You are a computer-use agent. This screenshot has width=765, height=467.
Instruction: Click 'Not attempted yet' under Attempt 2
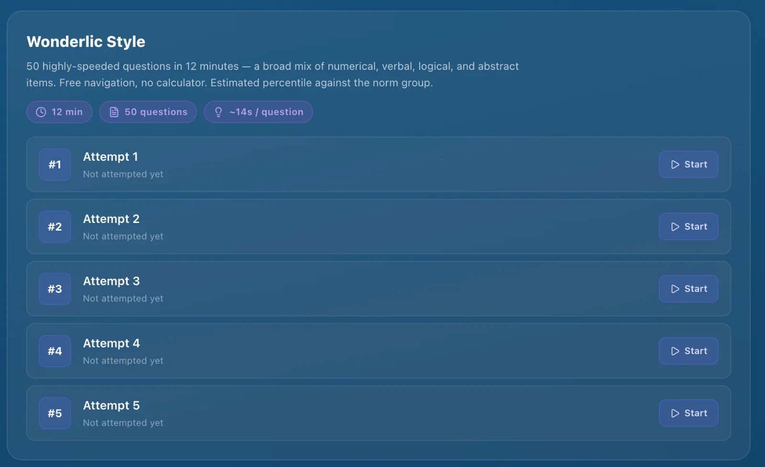click(x=123, y=236)
